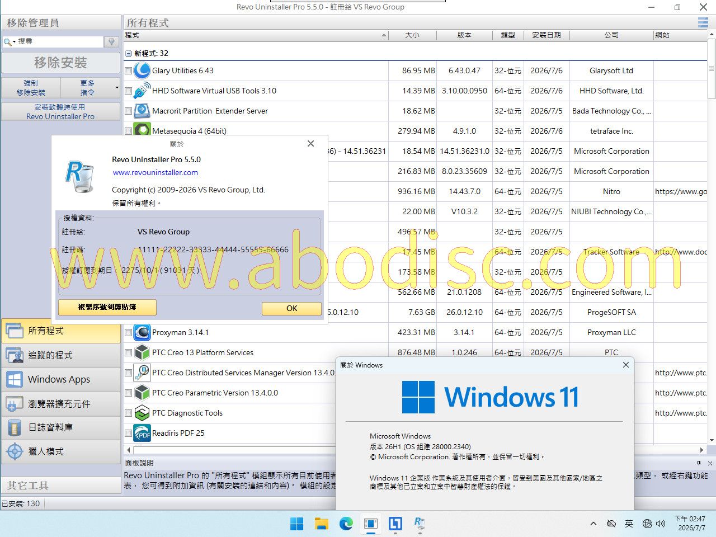Click the program list vertical scrollbar thumb

pos(712,70)
